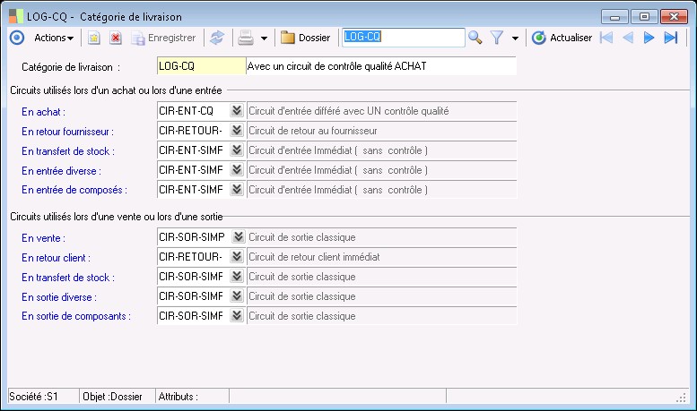Expand the En entrée diverse dropdown

point(237,169)
